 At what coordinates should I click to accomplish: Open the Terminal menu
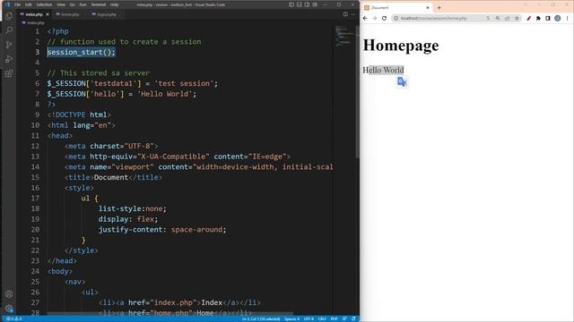[x=99, y=4]
